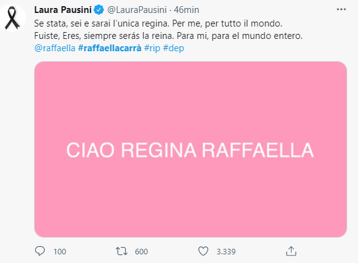The width and height of the screenshot is (359, 263).
Task: Open the #rip hashtag
Action: tap(152, 48)
